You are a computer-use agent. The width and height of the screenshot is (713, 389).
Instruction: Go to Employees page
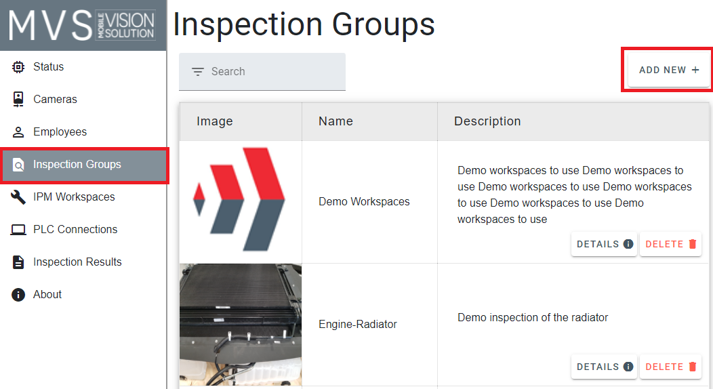coord(83,131)
